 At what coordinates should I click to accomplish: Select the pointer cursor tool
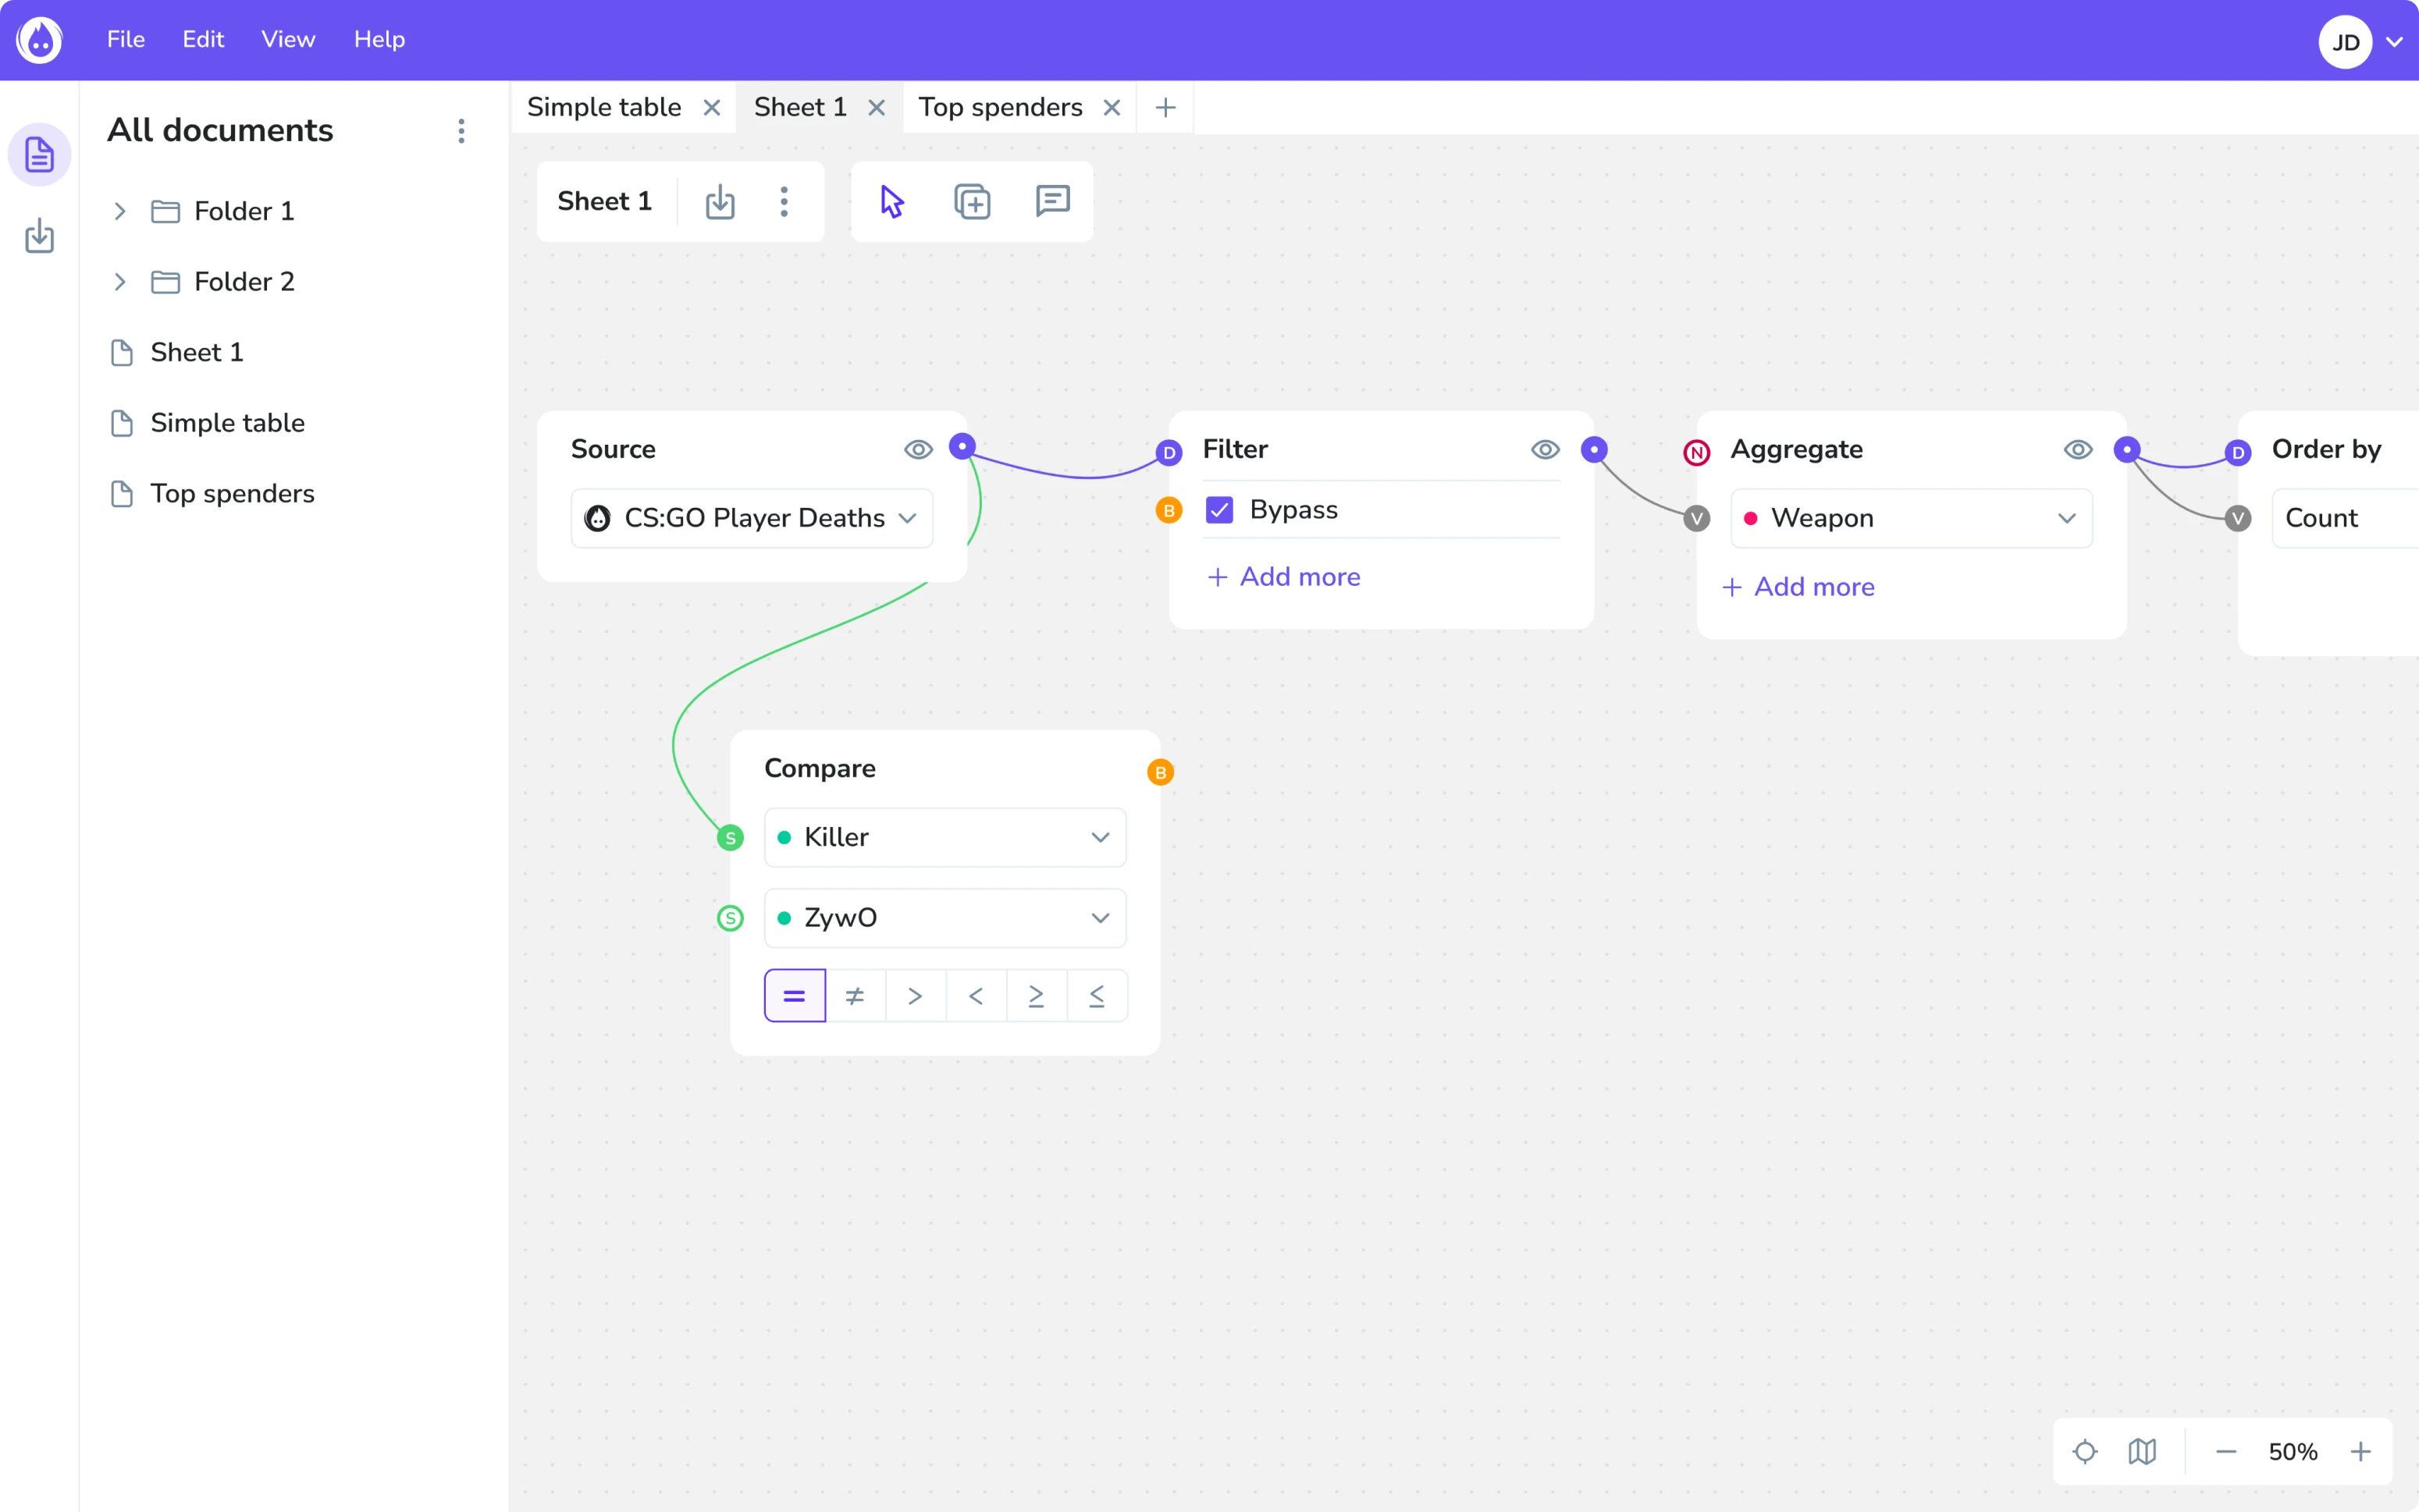891,201
